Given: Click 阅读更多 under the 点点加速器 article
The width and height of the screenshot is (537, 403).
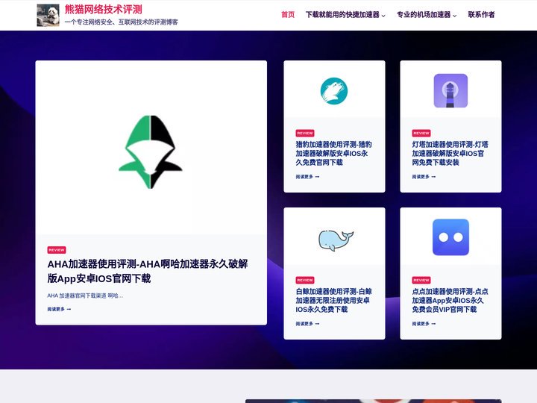Looking at the screenshot, I should click(x=424, y=324).
